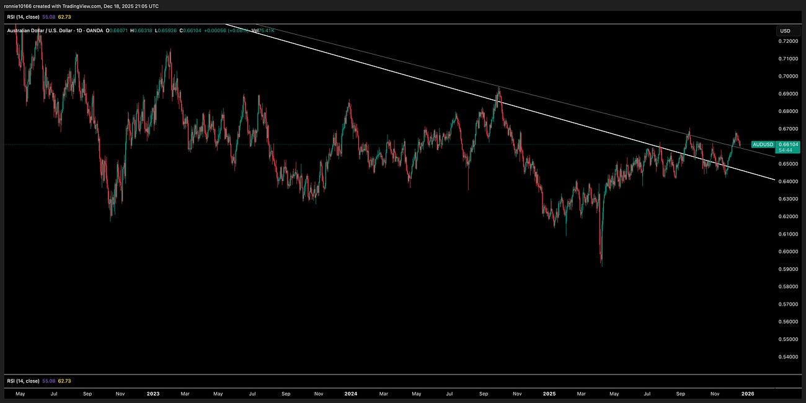The height and width of the screenshot is (403, 806).
Task: Click the orange RSI value 62.73
Action: pos(64,17)
